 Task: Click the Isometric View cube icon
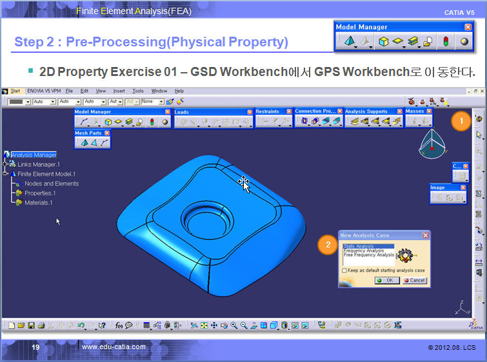(x=273, y=325)
